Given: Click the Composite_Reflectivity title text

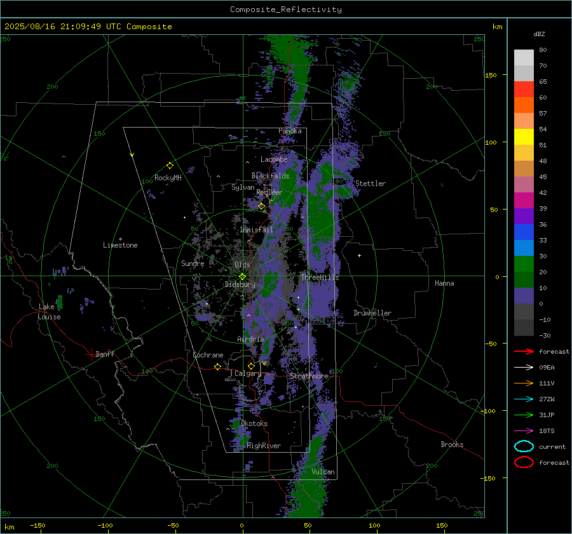Looking at the screenshot, I should coord(286,10).
